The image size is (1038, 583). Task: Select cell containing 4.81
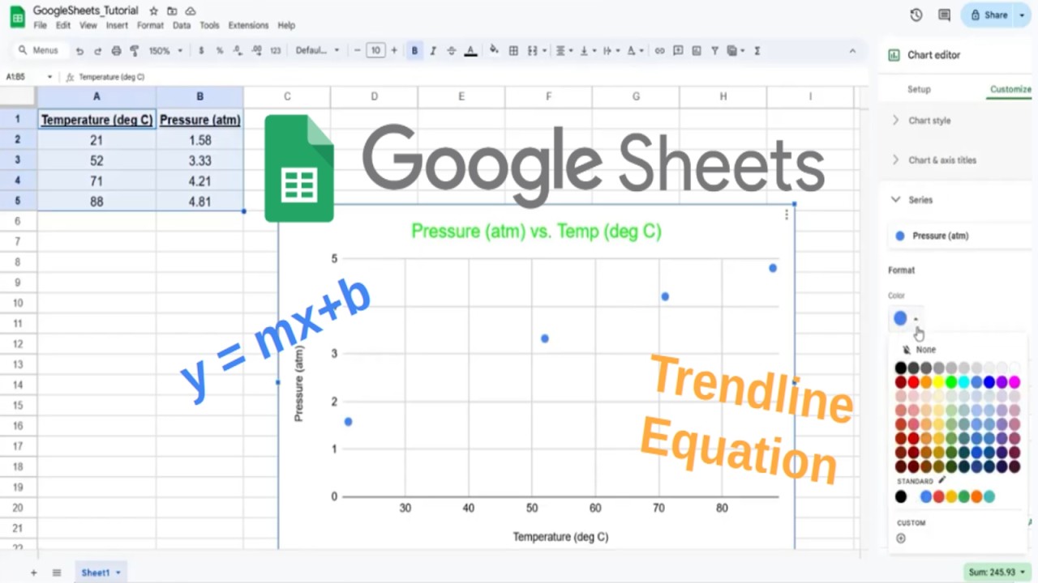click(x=199, y=202)
